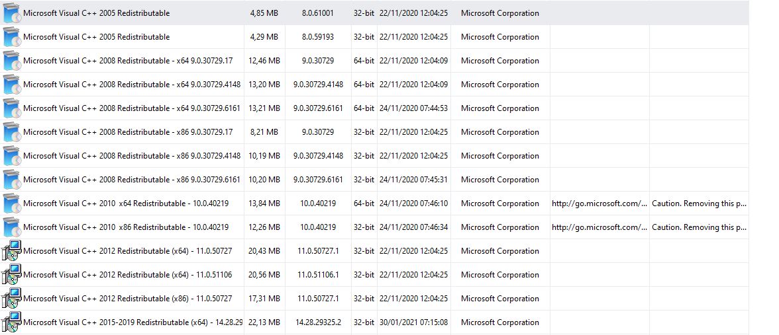Click version cell '8.0.59193'
This screenshot has width=779, height=335.
318,37
